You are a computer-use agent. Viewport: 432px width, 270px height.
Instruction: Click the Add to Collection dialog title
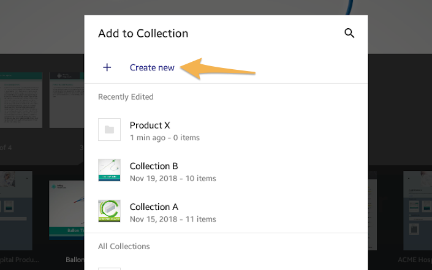pyautogui.click(x=143, y=34)
